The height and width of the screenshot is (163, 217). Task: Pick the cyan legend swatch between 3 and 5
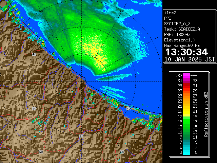tap(186, 152)
